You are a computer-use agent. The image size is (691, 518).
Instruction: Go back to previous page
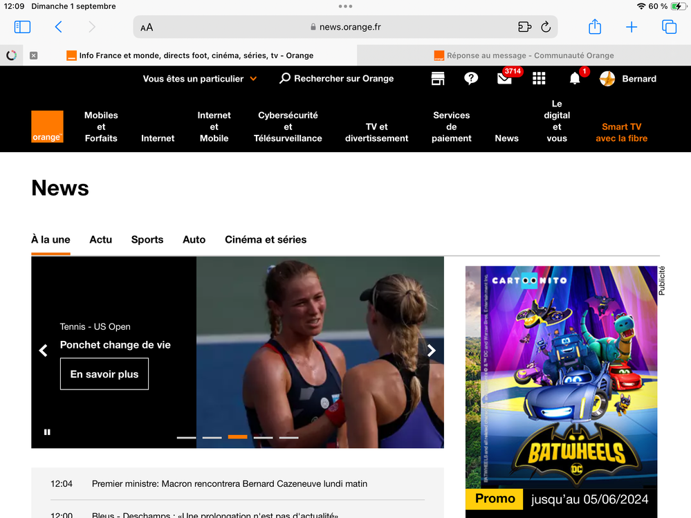coord(58,27)
